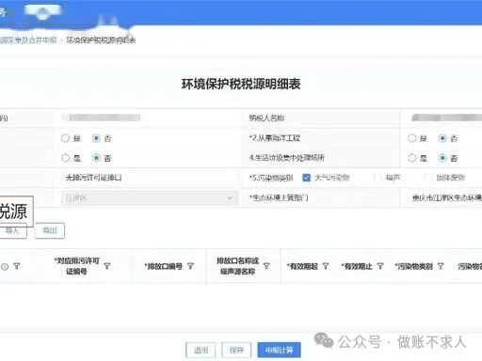This screenshot has width=482, height=361.
Task: Check the 噪声 pollutant checkbox
Action: [x=377, y=178]
